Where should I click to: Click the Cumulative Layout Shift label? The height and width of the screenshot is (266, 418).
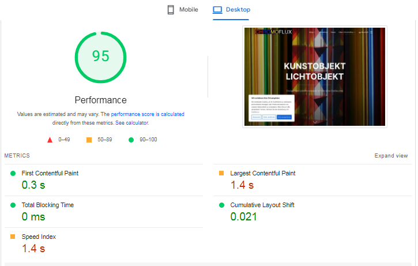[262, 205]
